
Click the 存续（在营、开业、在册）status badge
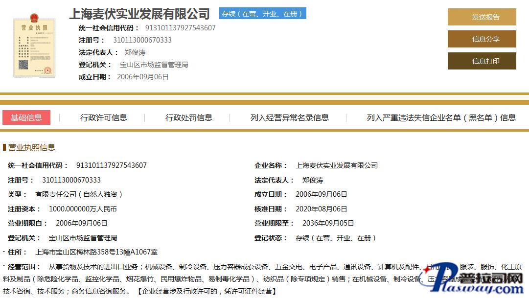coord(262,14)
